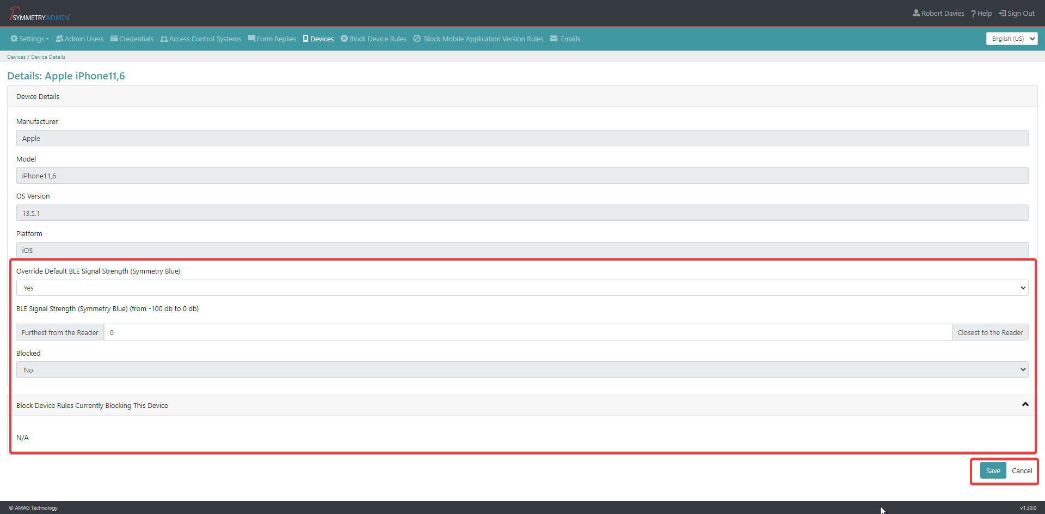Collapse the Block Device Rules Currently Blocking panel
Viewport: 1045px width, 514px height.
point(1025,405)
